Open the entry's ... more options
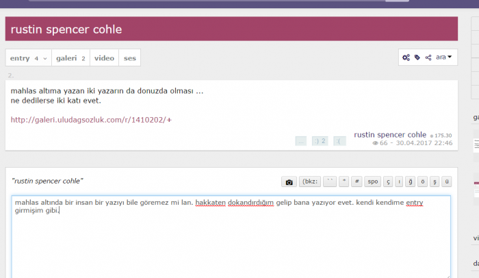The image size is (479, 278). pyautogui.click(x=300, y=141)
